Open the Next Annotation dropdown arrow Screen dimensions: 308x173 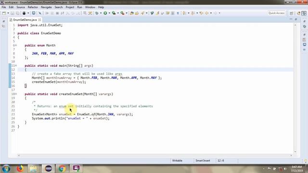pos(189,13)
